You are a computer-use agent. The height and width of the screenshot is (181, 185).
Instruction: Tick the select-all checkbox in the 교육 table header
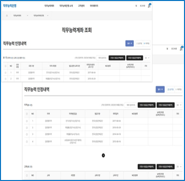(x=27, y=175)
